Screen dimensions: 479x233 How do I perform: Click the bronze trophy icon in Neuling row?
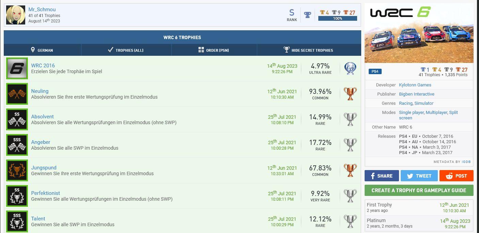coord(350,94)
